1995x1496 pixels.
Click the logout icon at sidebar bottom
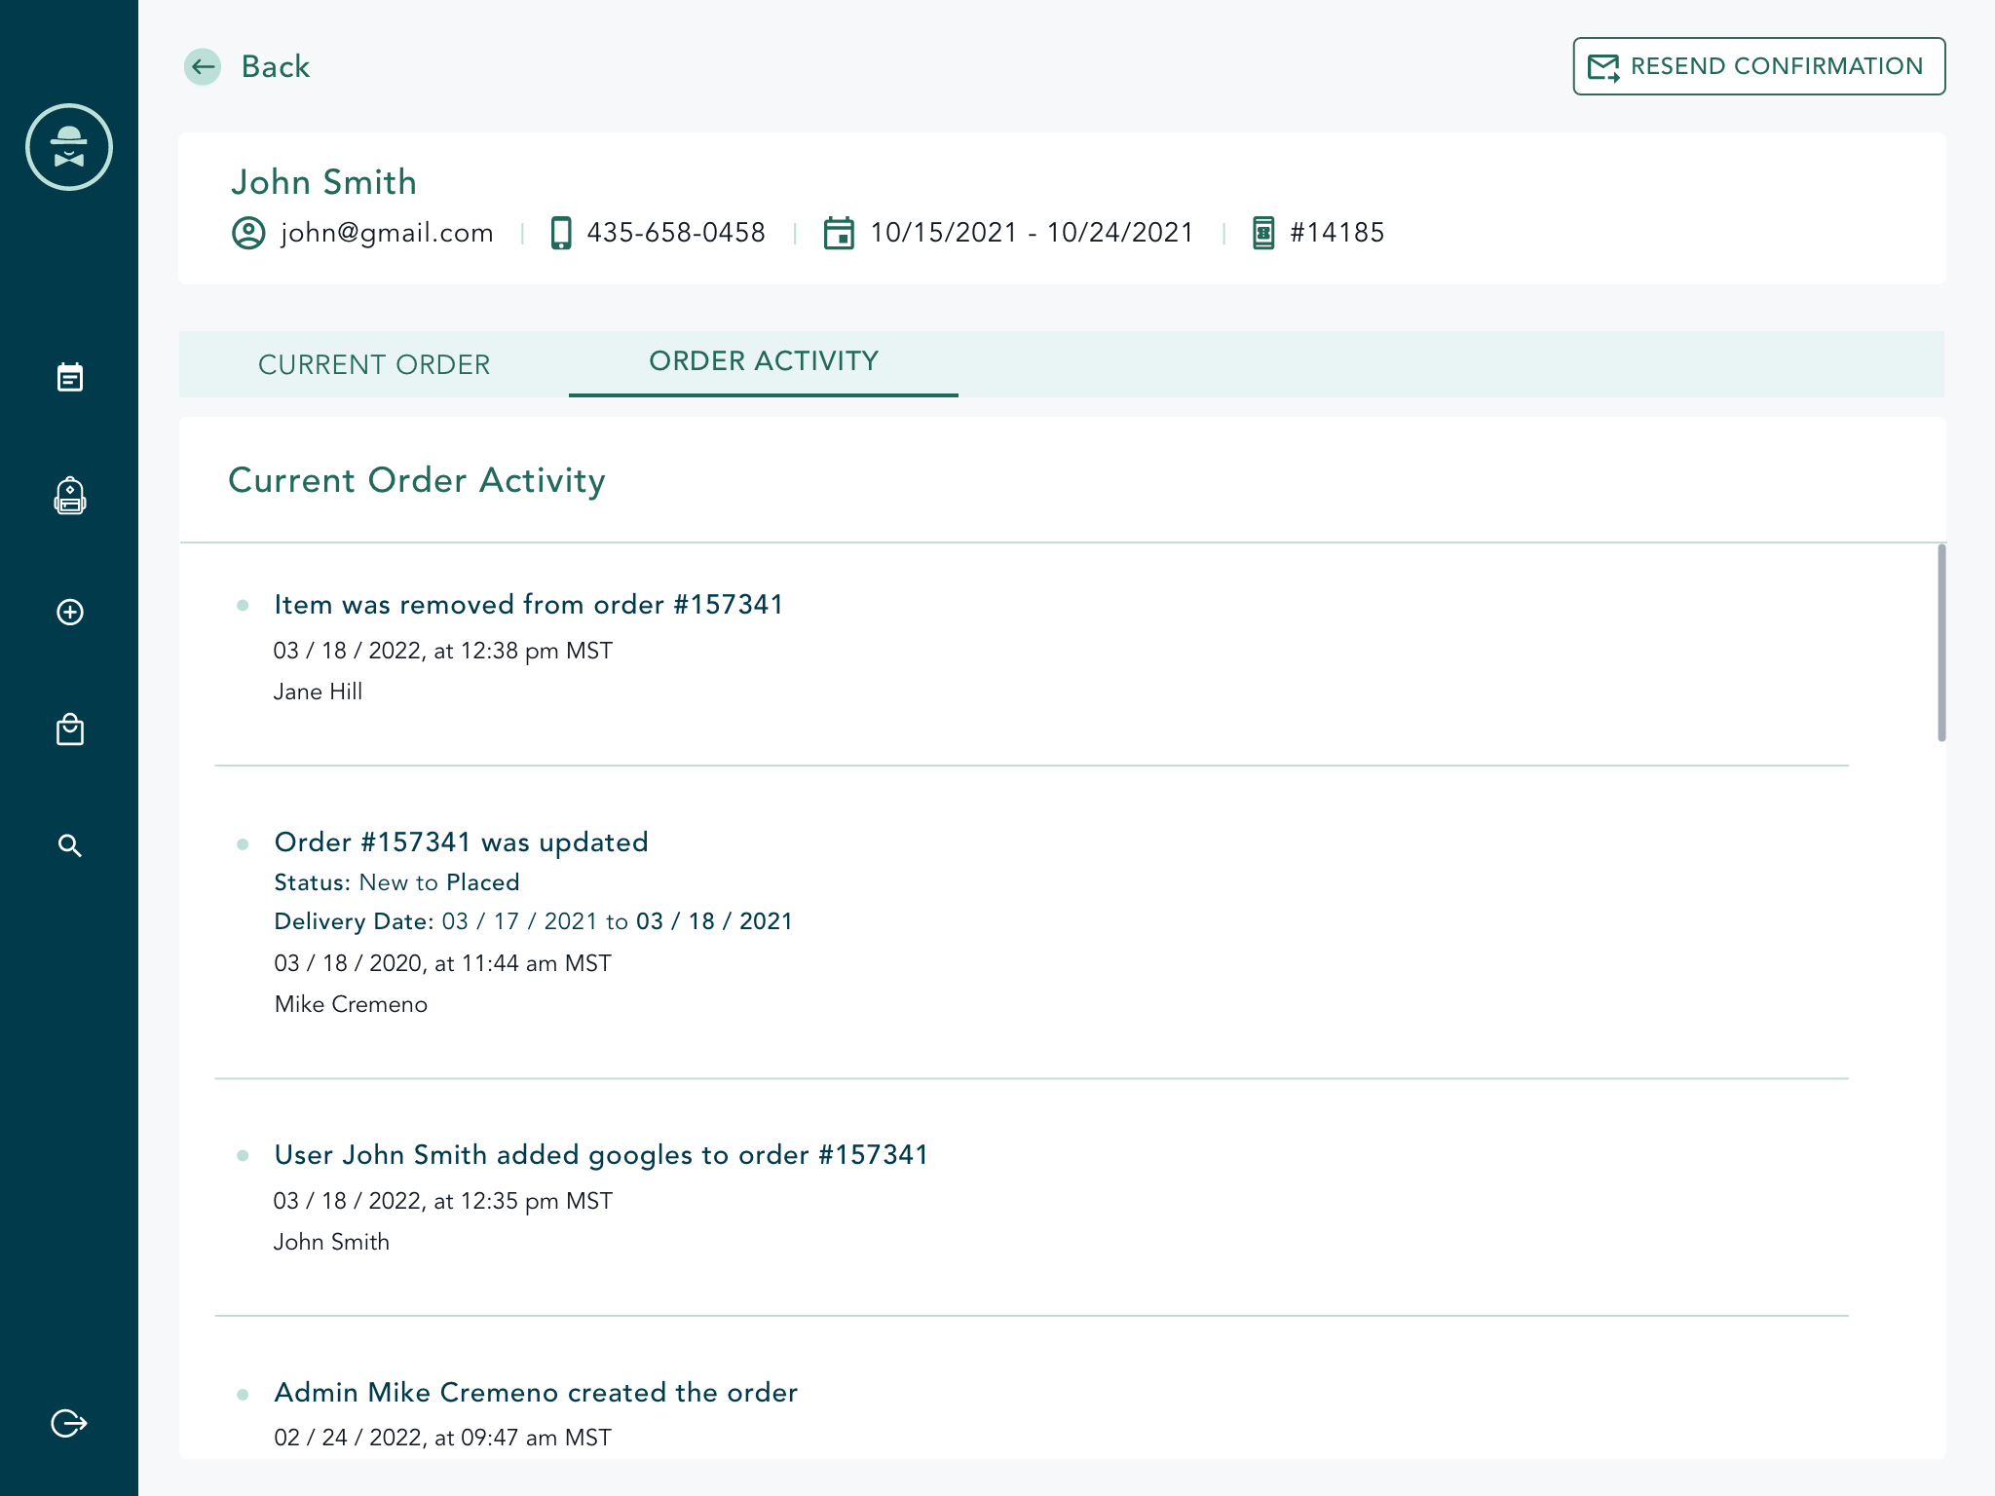coord(69,1423)
